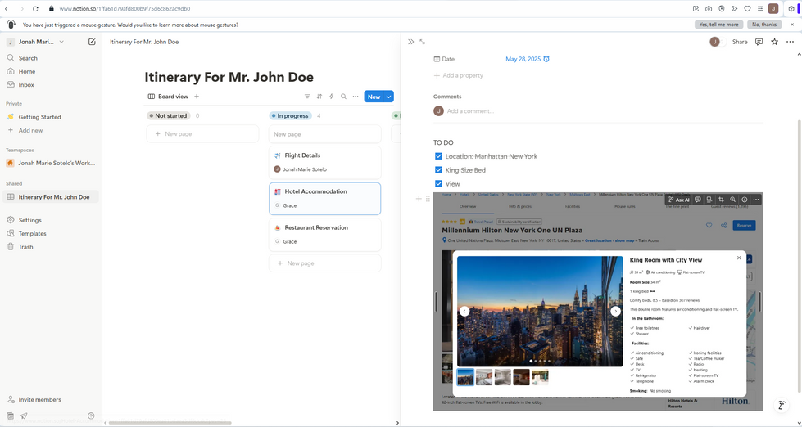Open the Opera extensions cube icon
Image resolution: width=802 pixels, height=427 pixels.
coord(791,9)
